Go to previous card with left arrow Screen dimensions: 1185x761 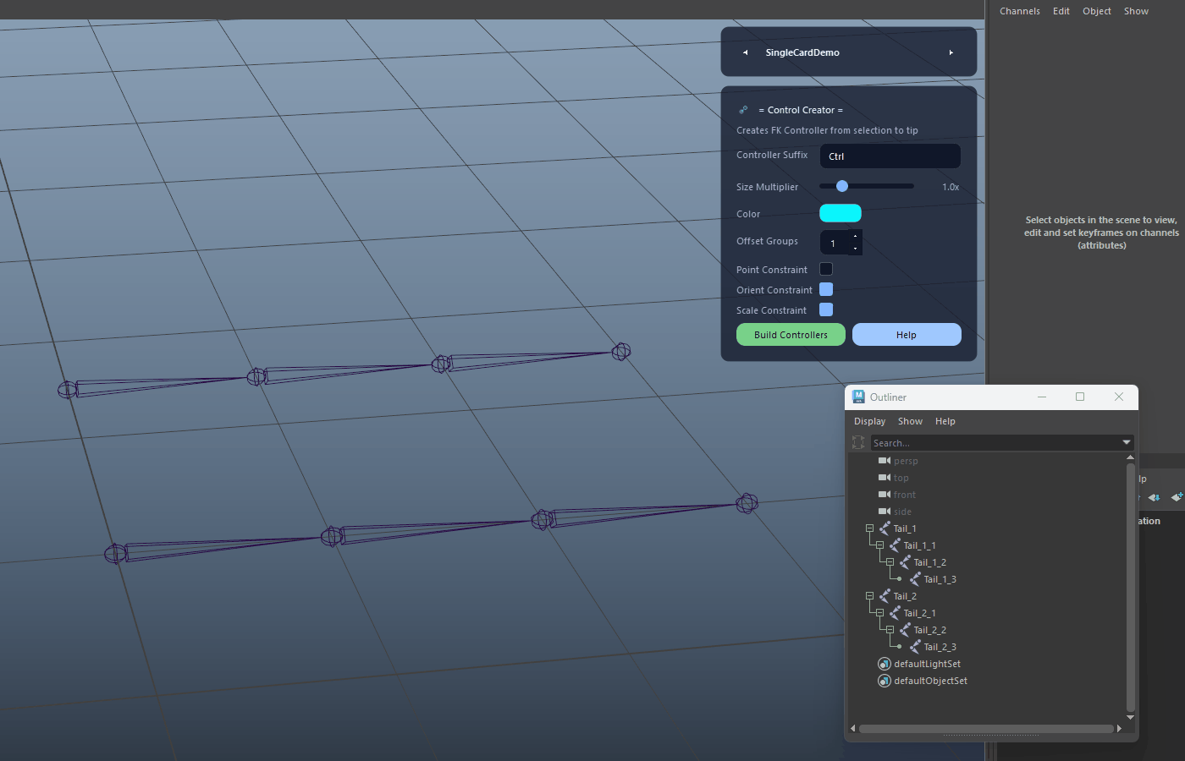point(745,52)
